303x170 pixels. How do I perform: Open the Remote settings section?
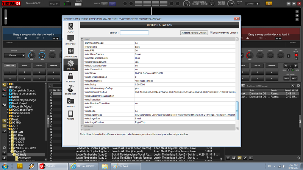[x=70, y=114]
